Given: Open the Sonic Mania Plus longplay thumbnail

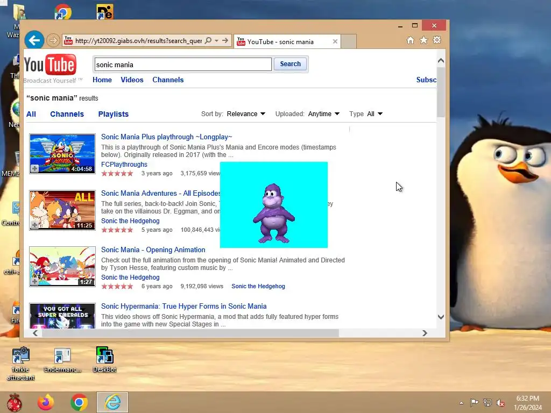Looking at the screenshot, I should (62, 153).
